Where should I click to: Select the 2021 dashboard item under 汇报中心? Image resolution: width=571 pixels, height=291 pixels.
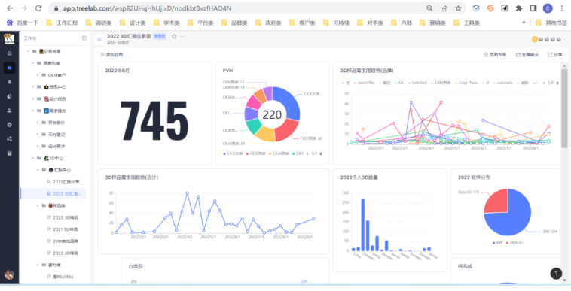pyautogui.click(x=65, y=182)
